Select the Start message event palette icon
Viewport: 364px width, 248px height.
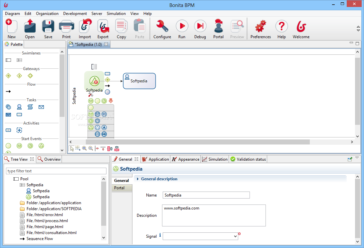click(x=19, y=146)
